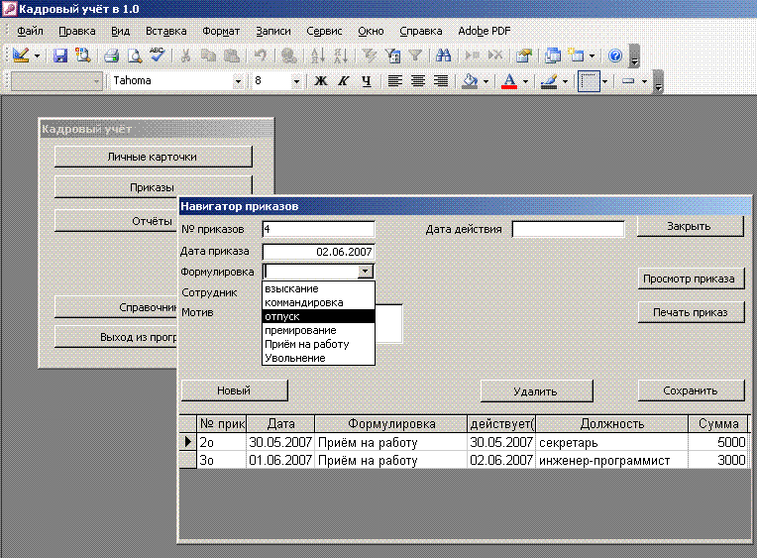The image size is (757, 558).
Task: Click the Insert hyperlink globe icon
Action: 288,56
